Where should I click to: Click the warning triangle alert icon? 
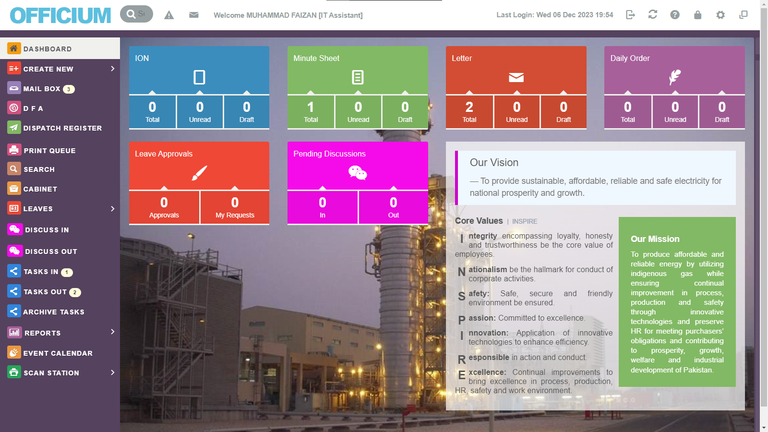(169, 15)
